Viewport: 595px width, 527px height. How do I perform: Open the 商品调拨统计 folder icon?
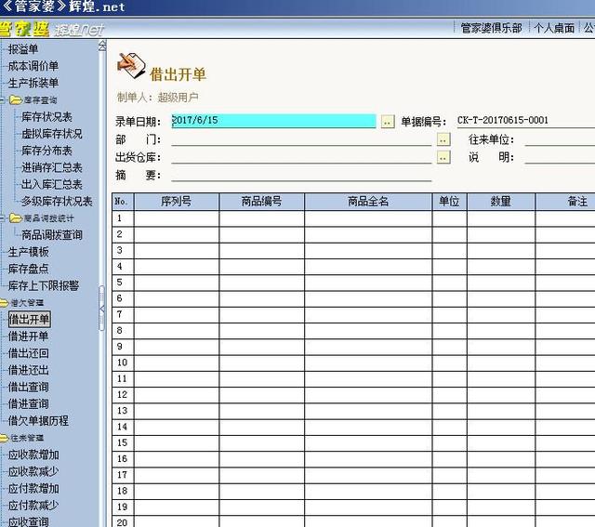tap(16, 218)
